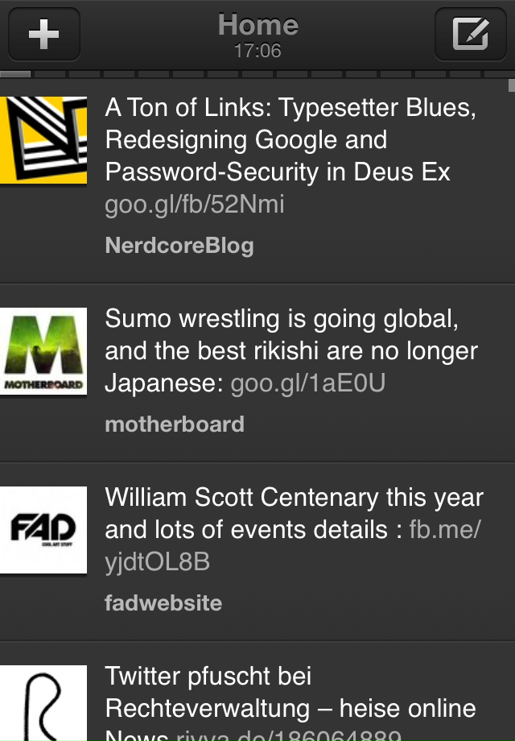Screen dimensions: 515x741
Task: Select the Sumo wrestling tweet text
Action: click(291, 335)
